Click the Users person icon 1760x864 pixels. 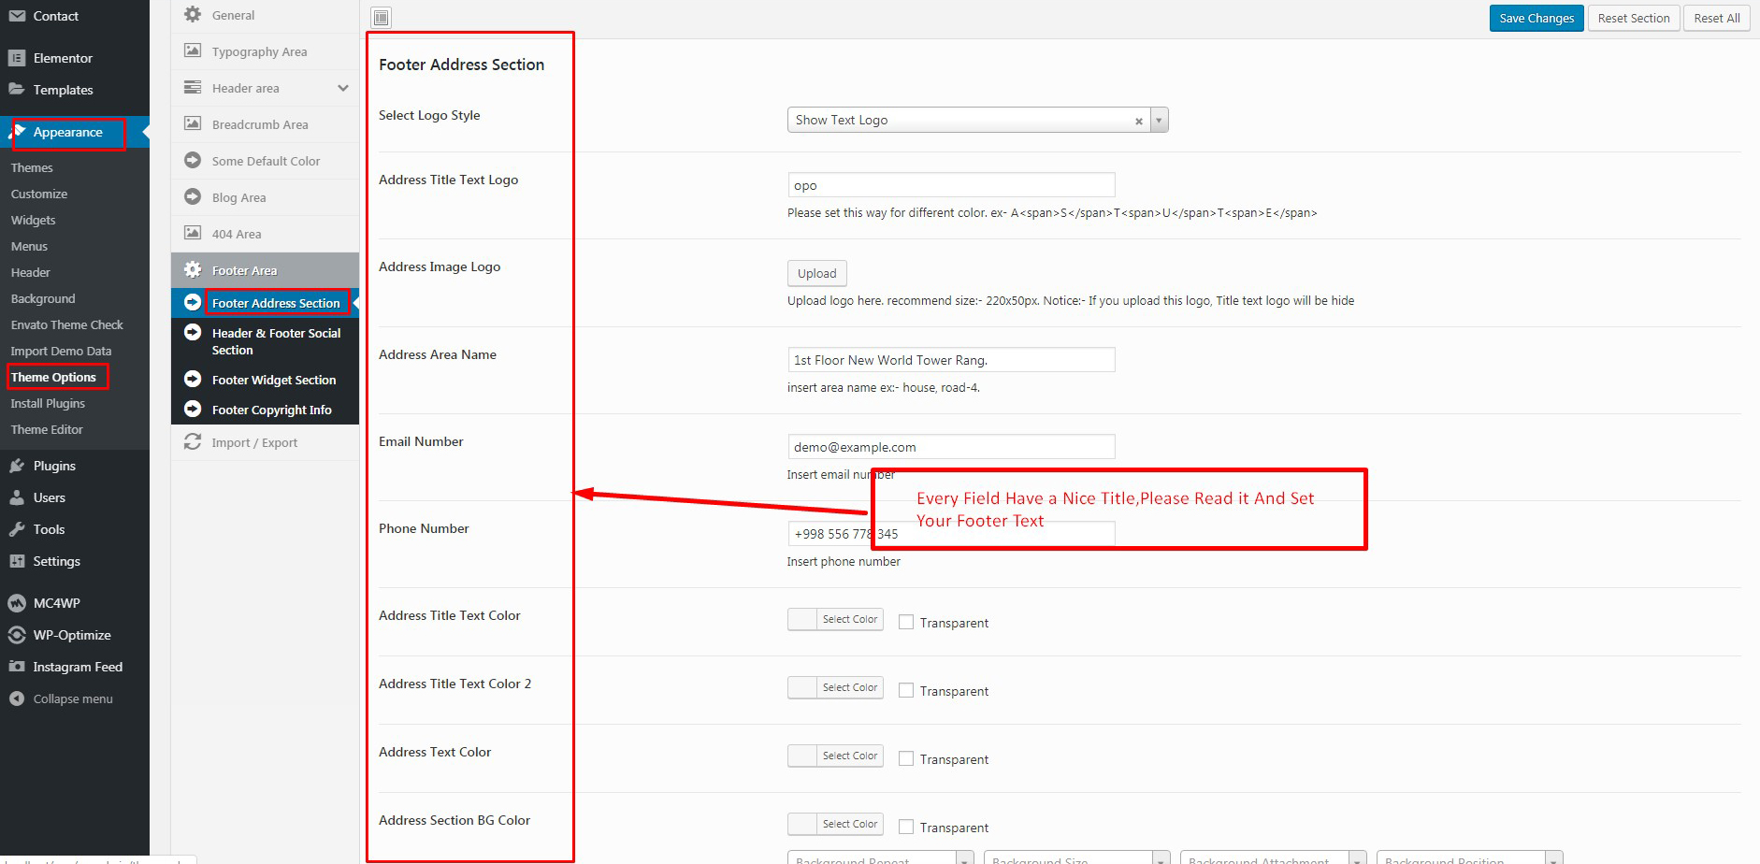pyautogui.click(x=17, y=497)
